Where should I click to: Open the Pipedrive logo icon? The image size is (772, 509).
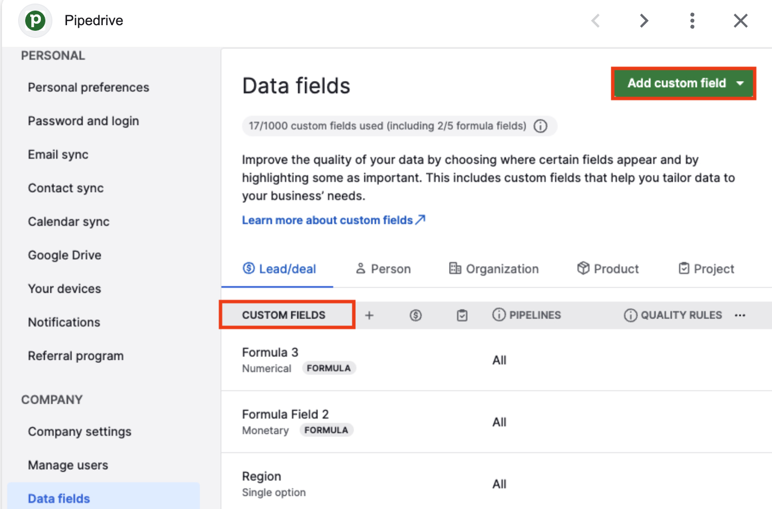35,20
